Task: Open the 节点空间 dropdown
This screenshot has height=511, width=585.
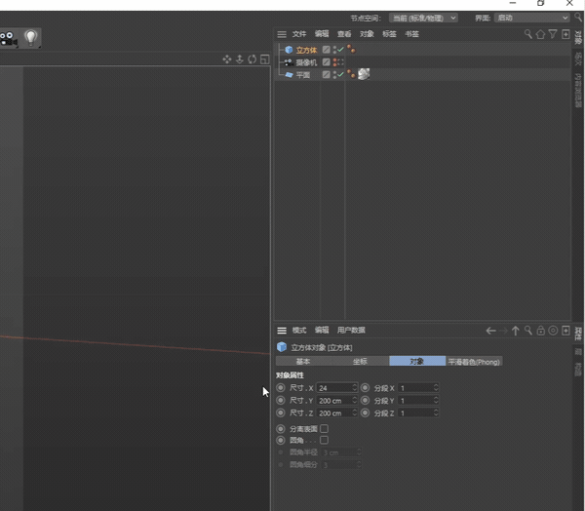Action: tap(423, 18)
